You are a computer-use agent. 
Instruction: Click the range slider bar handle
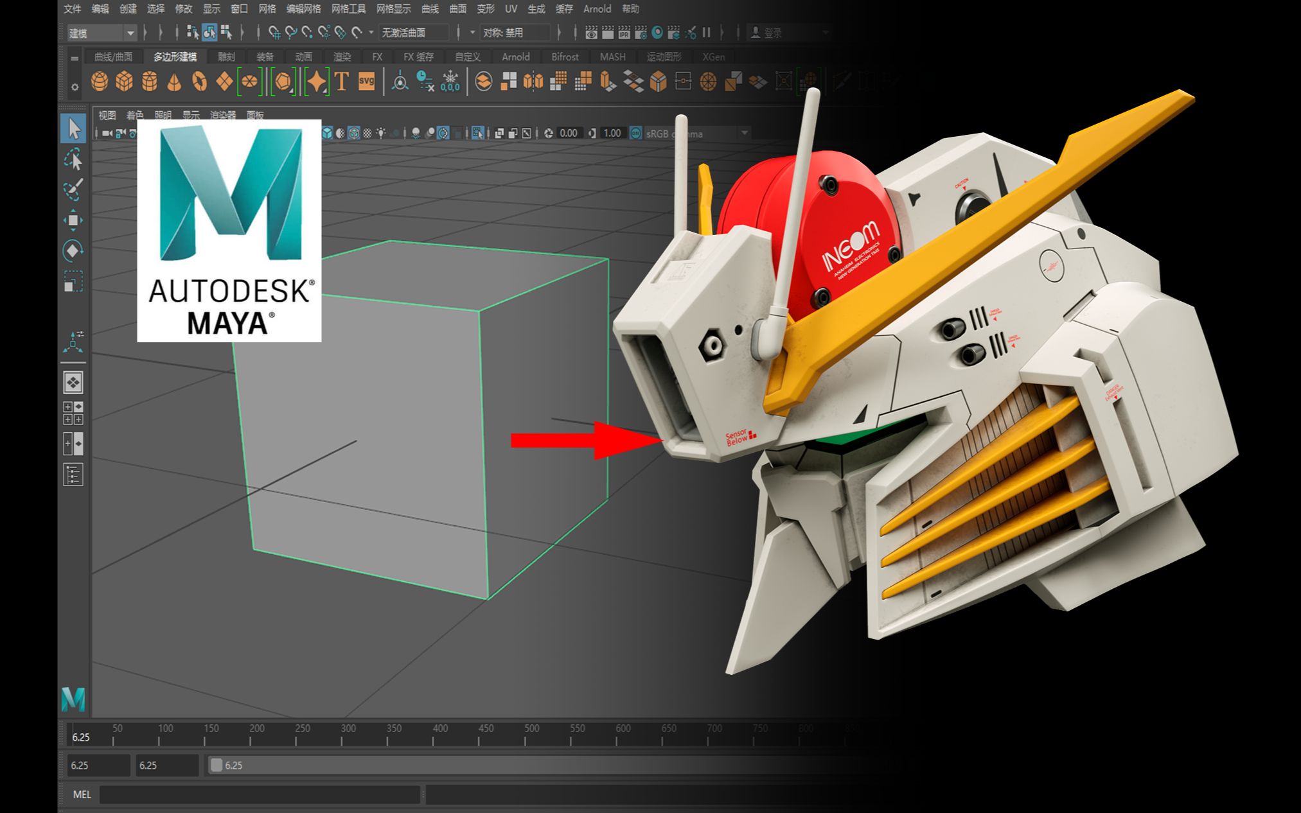click(x=217, y=765)
